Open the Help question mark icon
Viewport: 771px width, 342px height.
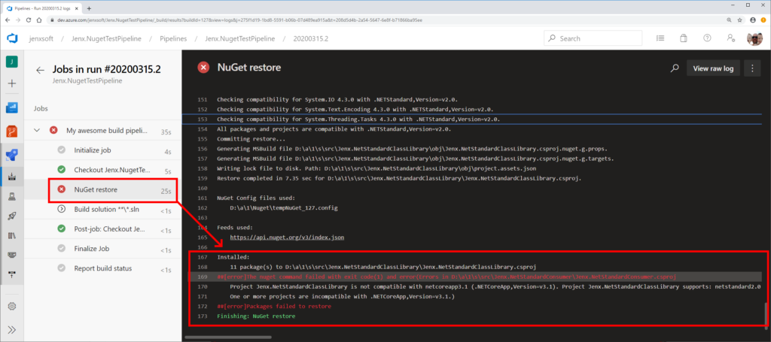(x=707, y=38)
